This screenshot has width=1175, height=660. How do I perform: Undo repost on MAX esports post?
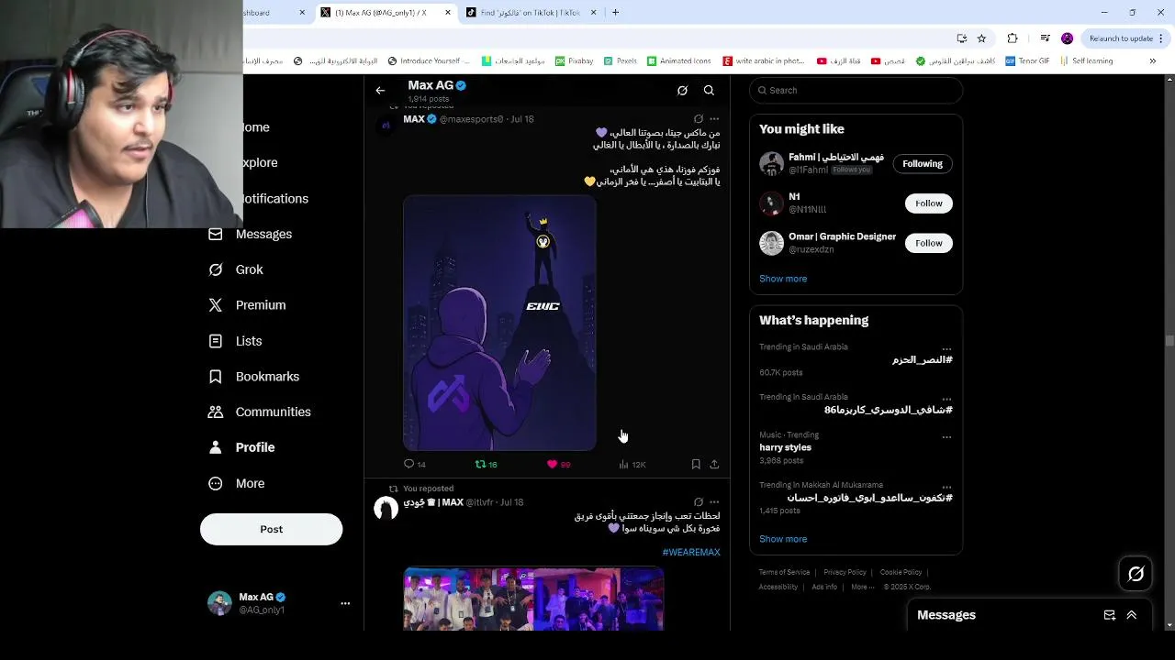[486, 465]
